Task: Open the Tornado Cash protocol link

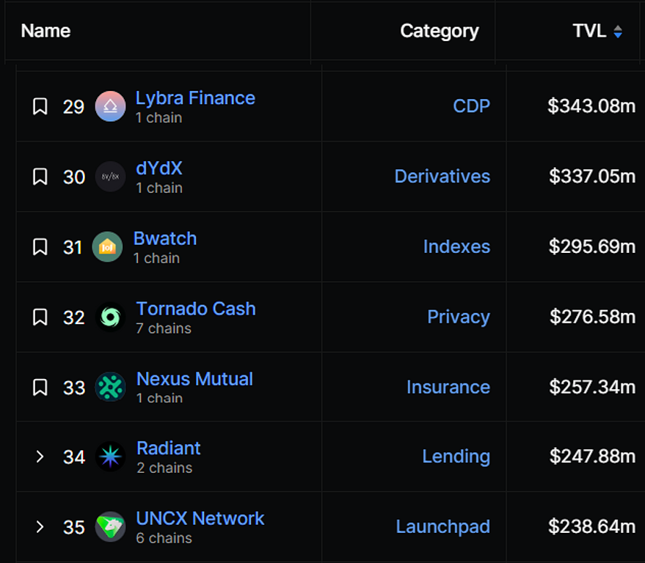Action: pos(196,309)
